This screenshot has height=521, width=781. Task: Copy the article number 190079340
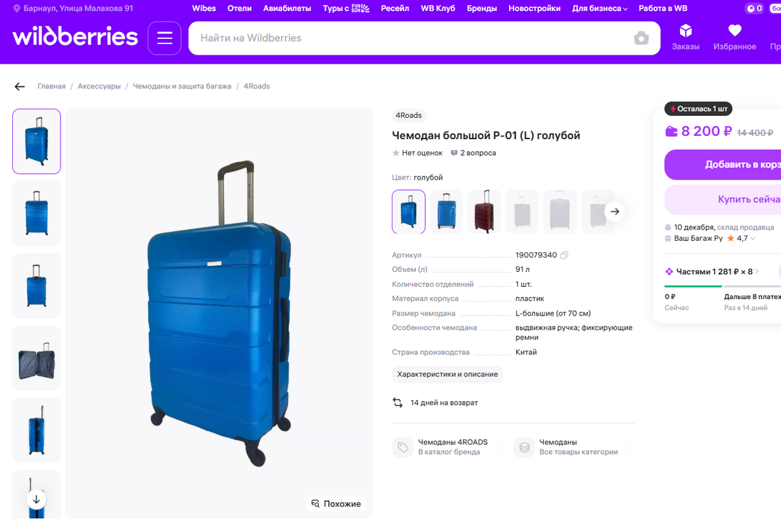point(564,255)
